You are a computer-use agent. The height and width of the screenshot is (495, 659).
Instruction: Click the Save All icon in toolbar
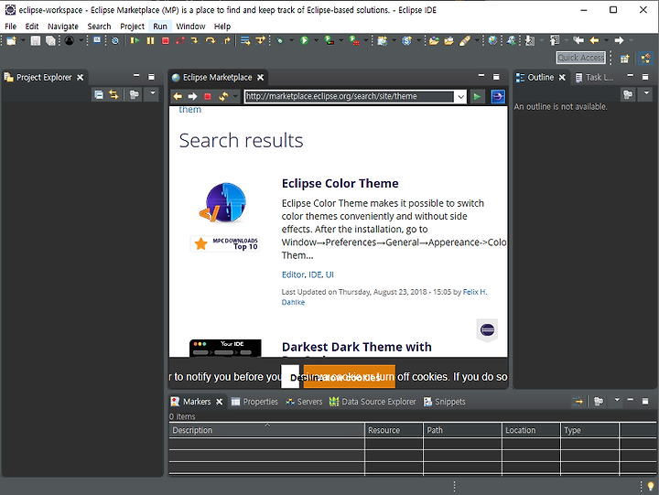point(50,41)
